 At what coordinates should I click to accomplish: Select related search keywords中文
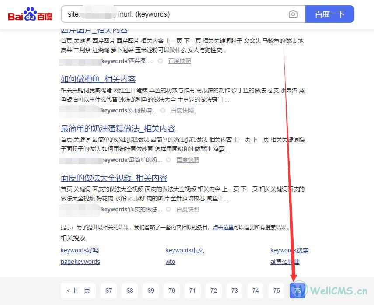pyautogui.click(x=184, y=251)
